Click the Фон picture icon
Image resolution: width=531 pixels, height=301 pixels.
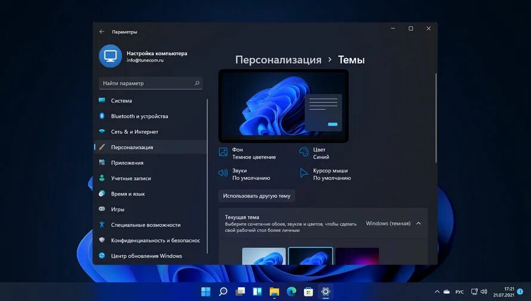click(223, 152)
